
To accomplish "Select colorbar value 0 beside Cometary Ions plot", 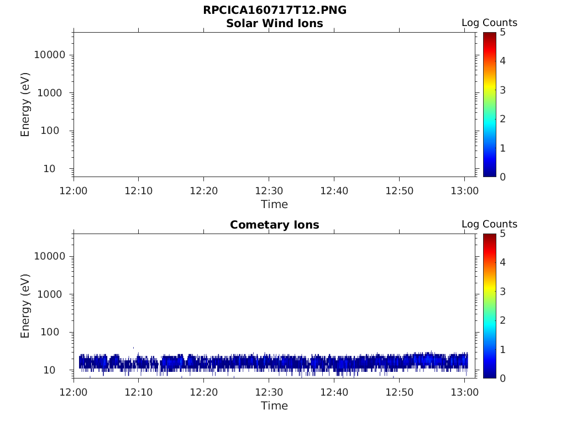I will click(503, 379).
